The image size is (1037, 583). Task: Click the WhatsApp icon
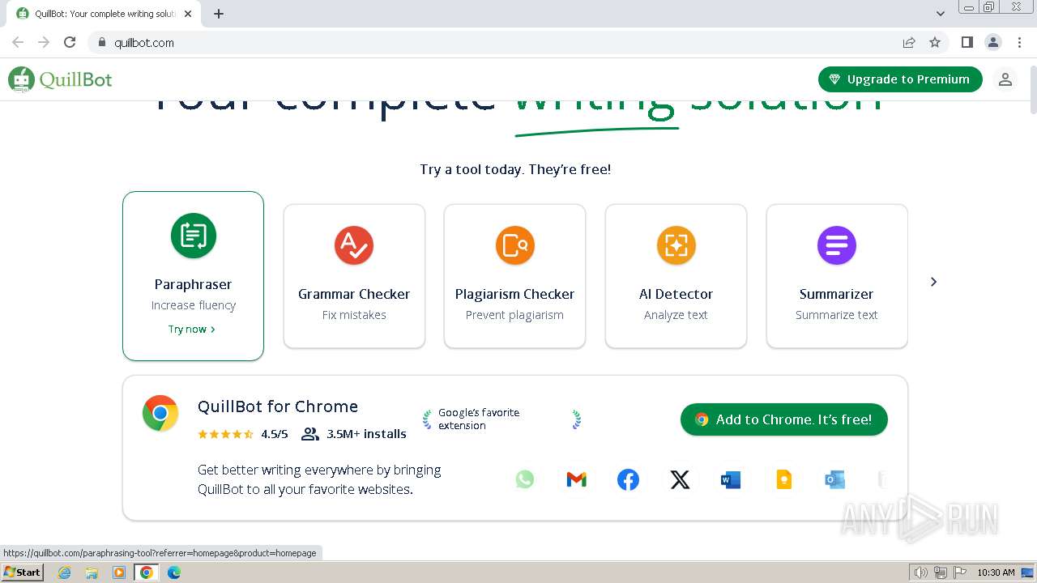pos(525,479)
